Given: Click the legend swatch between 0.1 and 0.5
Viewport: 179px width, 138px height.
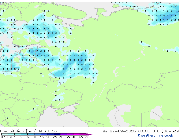Looking at the screenshot, I should point(5,134).
